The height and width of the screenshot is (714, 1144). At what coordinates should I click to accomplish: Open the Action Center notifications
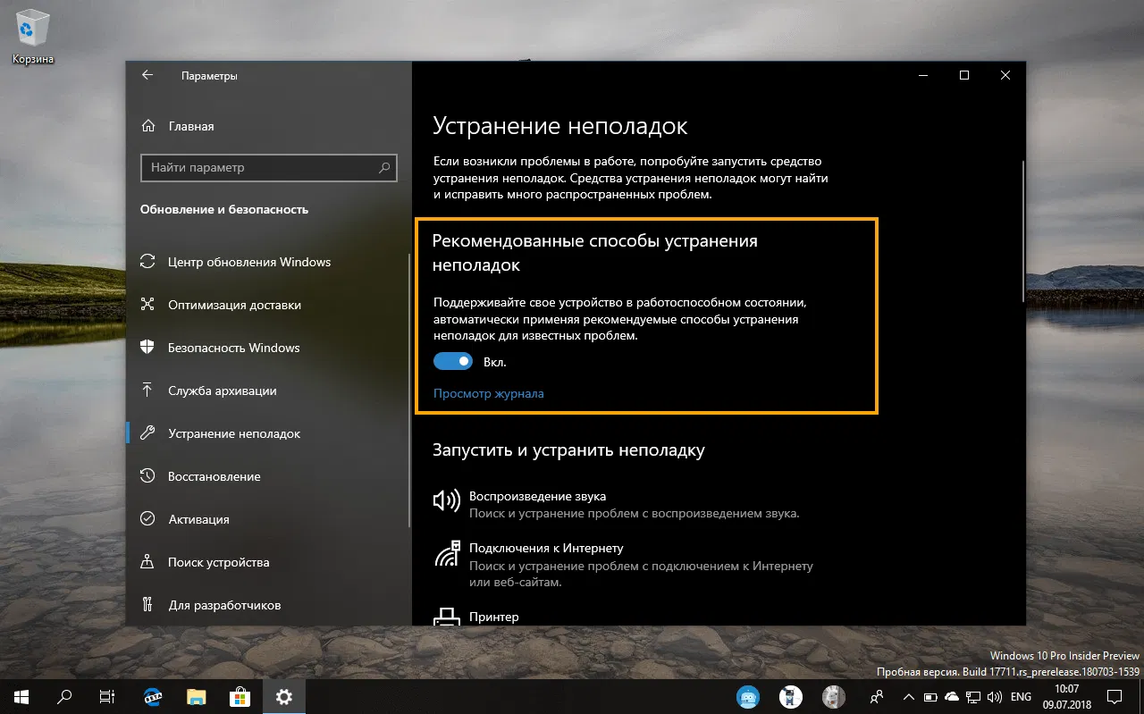1115,696
